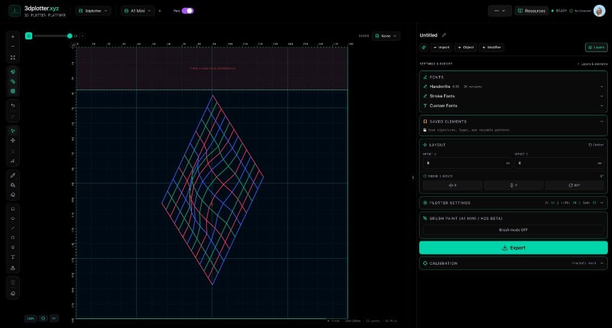
Task: Rotate 90° button
Action: pyautogui.click(x=574, y=185)
